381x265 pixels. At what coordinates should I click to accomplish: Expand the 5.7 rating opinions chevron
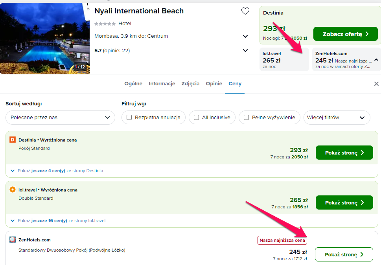(245, 50)
